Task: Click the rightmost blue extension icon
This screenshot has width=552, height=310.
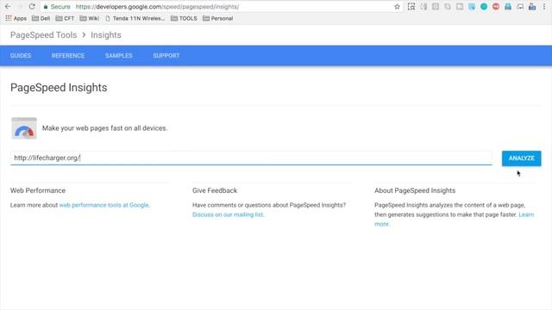Action: click(532, 7)
